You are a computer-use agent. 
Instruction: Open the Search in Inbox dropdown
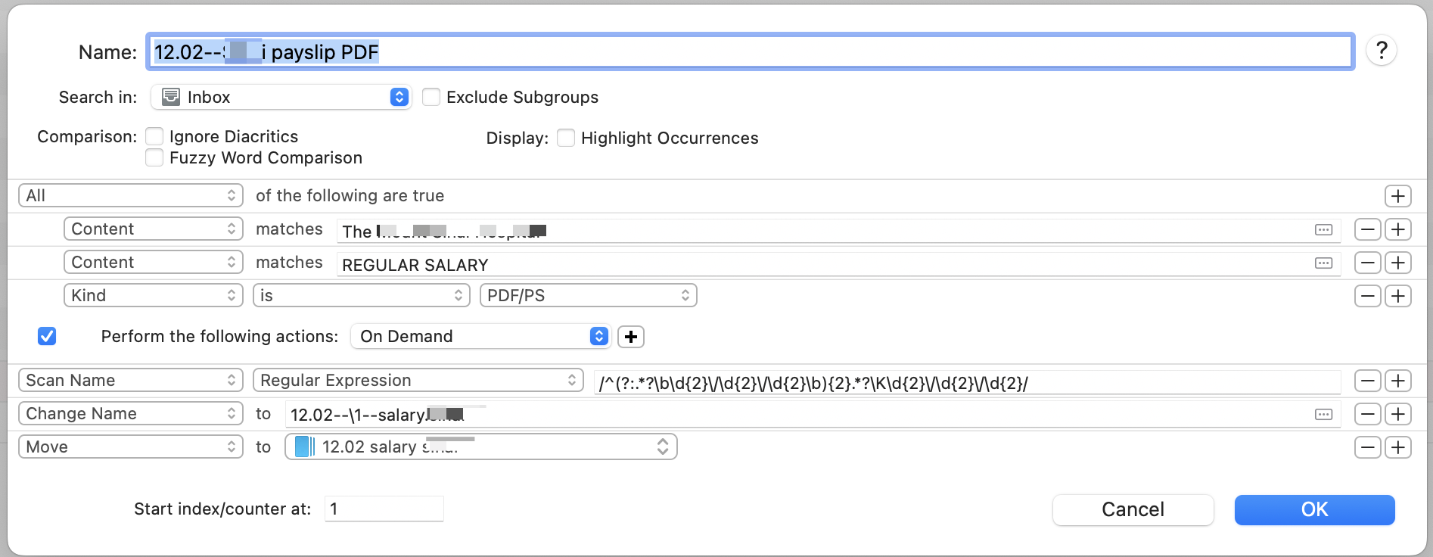(x=281, y=97)
